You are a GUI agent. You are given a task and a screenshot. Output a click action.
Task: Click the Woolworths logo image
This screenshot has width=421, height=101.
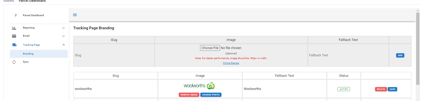tap(199, 86)
